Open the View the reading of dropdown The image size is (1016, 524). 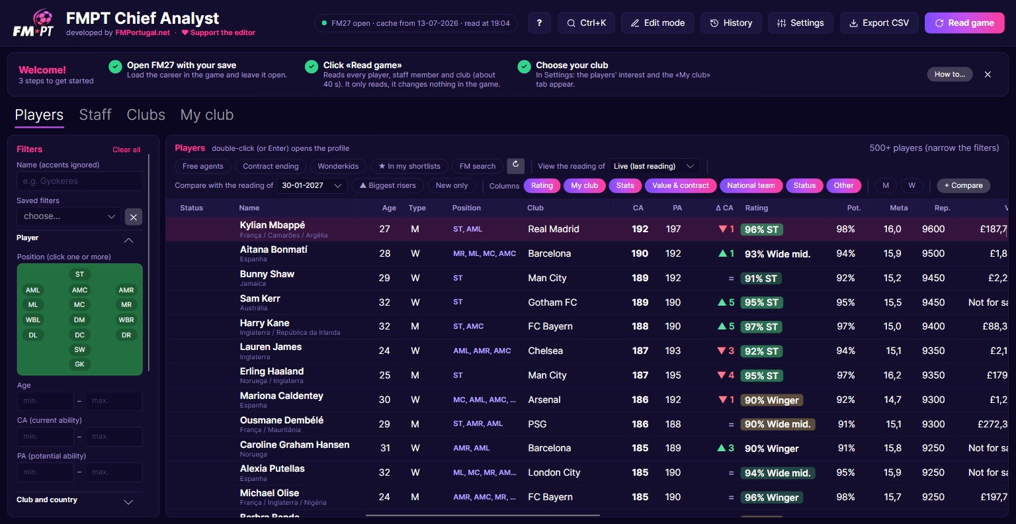coord(654,166)
